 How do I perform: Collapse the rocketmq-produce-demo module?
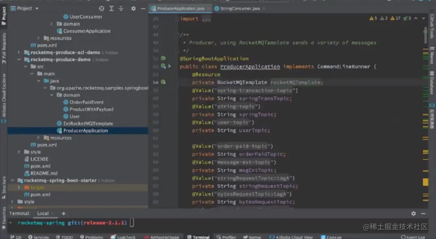[x=19, y=59]
